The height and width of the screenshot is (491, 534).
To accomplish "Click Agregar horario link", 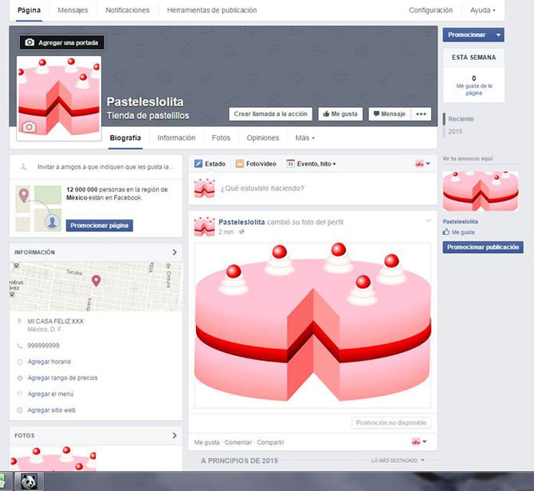I will click(49, 362).
